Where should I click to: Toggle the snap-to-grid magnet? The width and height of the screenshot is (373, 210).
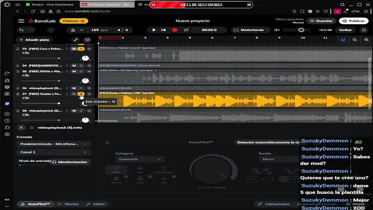point(343,40)
